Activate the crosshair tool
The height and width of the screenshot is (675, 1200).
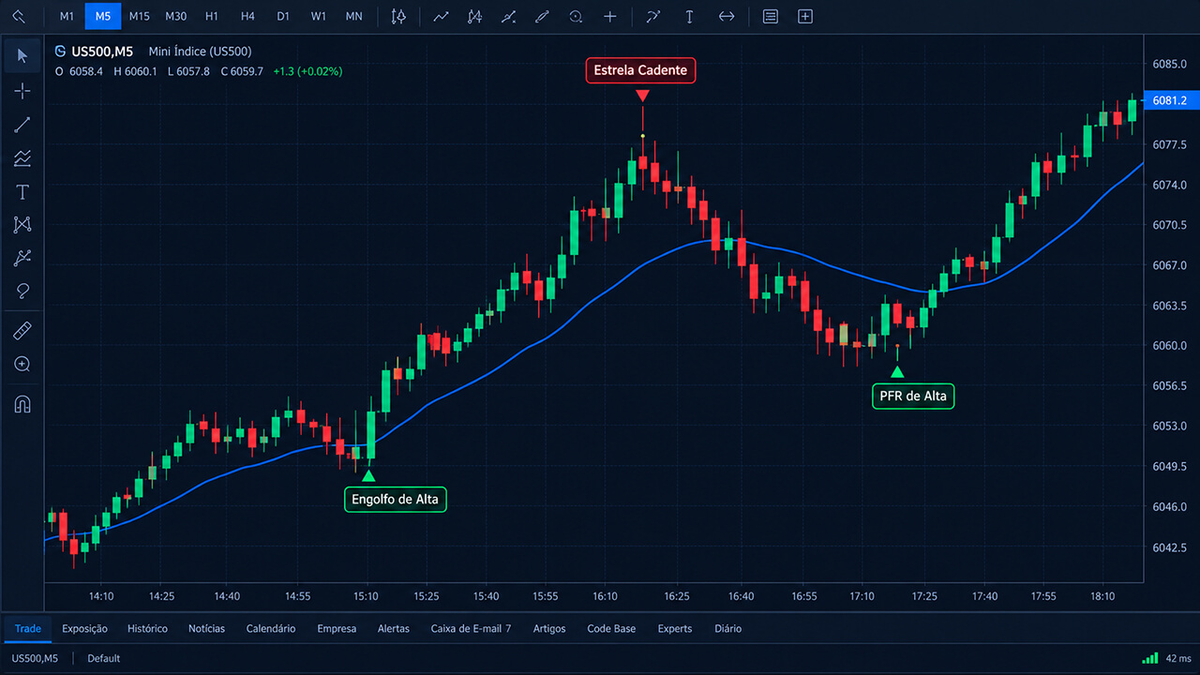click(22, 91)
